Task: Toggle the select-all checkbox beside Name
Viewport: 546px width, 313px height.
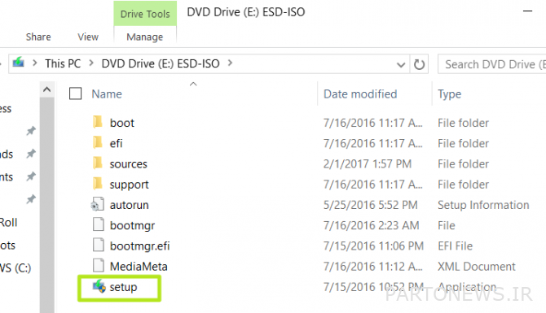Action: pyautogui.click(x=75, y=93)
